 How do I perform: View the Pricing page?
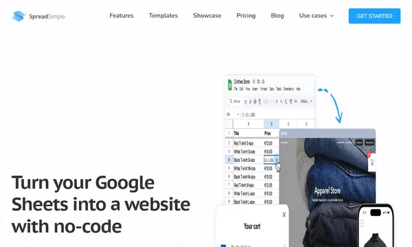[x=246, y=16]
